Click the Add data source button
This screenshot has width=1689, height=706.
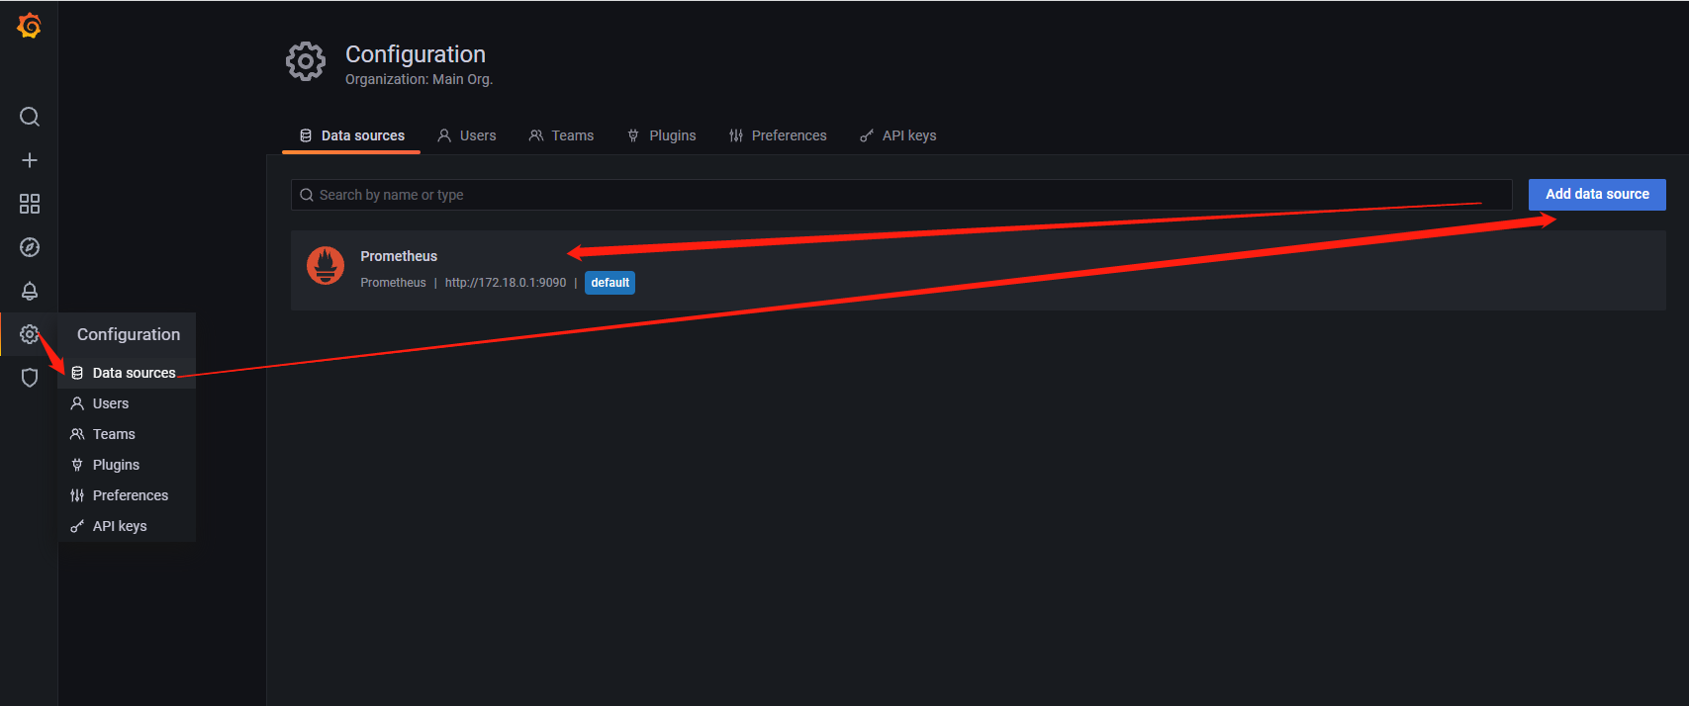click(x=1597, y=195)
